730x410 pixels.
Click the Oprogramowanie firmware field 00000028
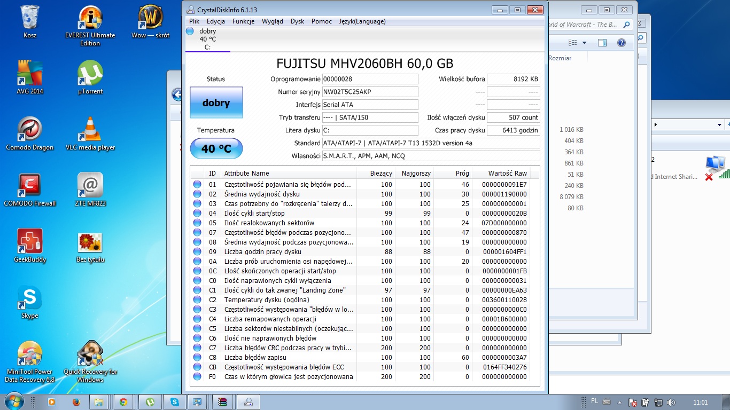tap(370, 79)
